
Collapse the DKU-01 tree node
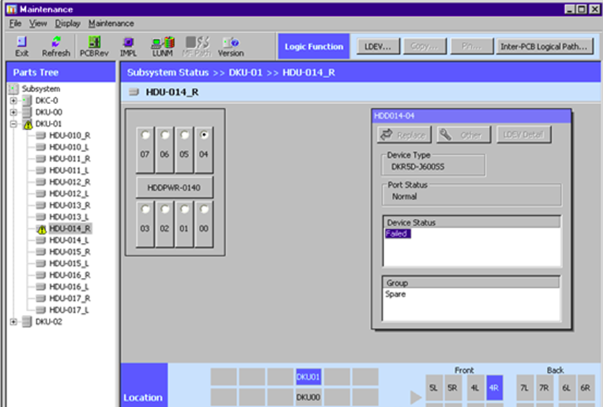pyautogui.click(x=13, y=124)
